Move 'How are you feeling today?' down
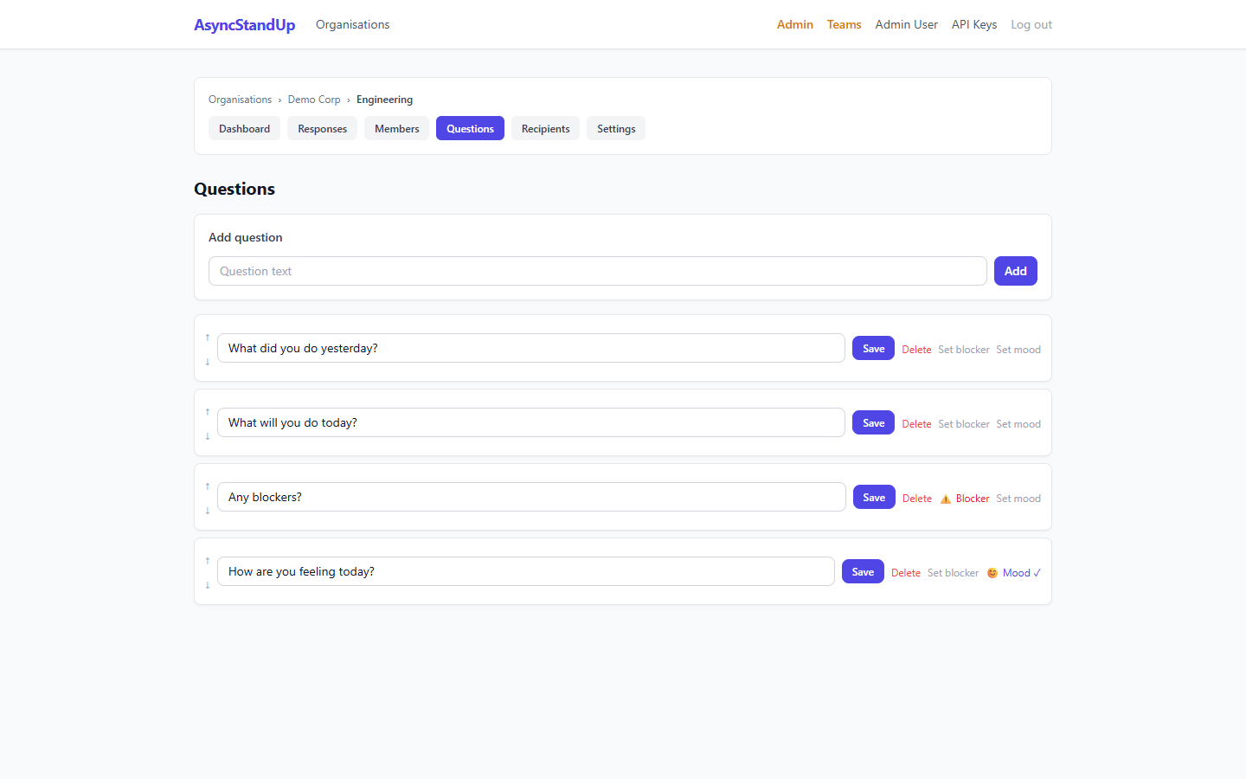 [208, 585]
